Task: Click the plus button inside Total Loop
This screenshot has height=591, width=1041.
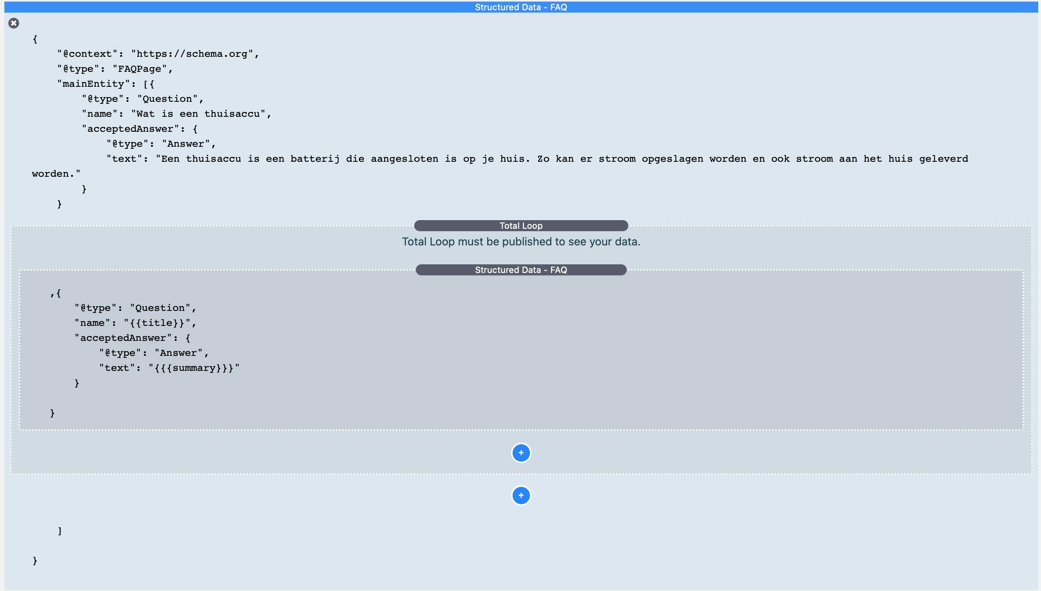Action: [x=521, y=453]
